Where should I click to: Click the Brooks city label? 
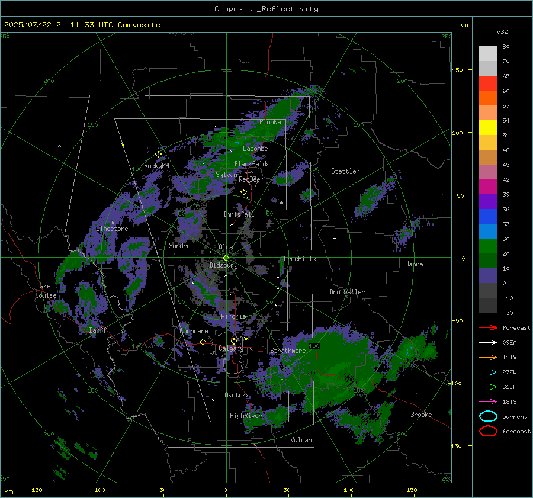(x=421, y=415)
